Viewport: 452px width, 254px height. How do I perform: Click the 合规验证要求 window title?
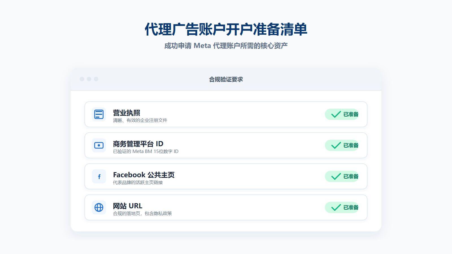[226, 80]
